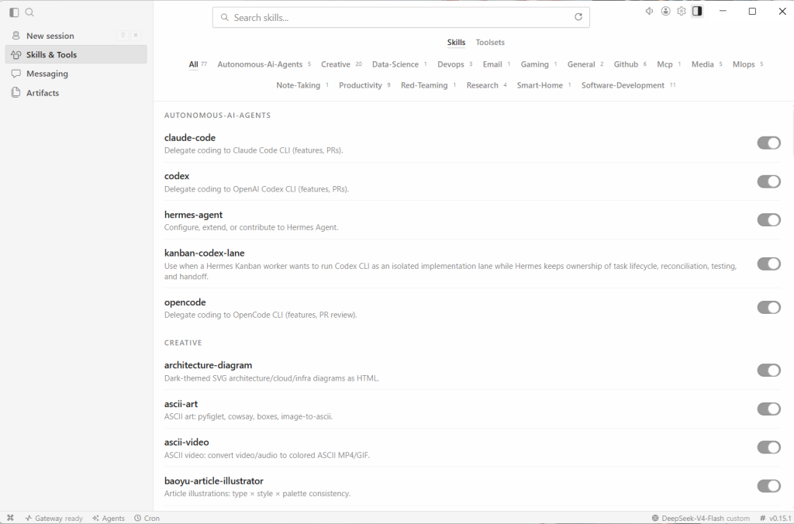This screenshot has width=794, height=524.
Task: Click the small x button on New session row
Action: tap(136, 35)
